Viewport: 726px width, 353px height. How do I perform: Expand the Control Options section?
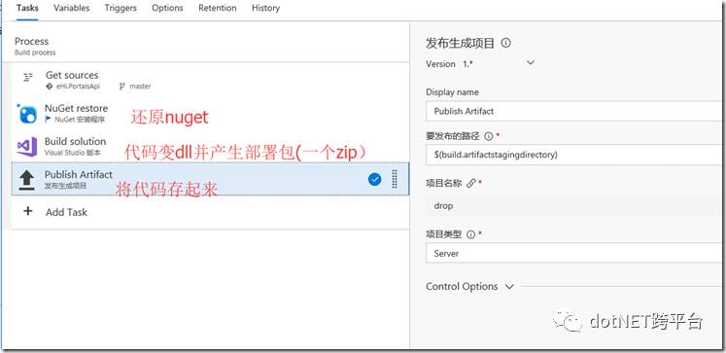(x=469, y=286)
